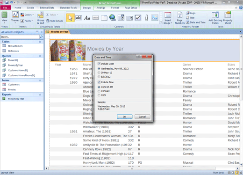Collapse the Tables group
The width and height of the screenshot is (243, 175).
[40, 42]
